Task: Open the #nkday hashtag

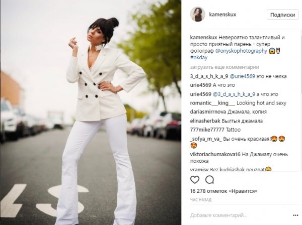Action: point(199,58)
